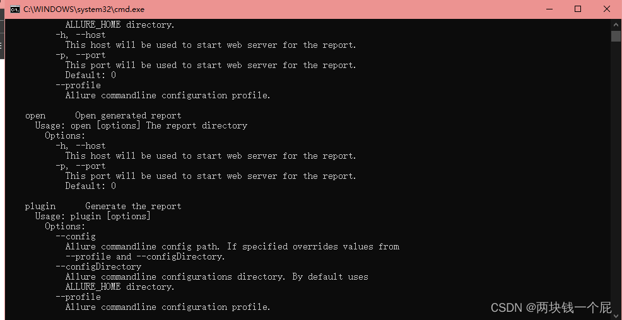This screenshot has width=622, height=320.
Task: Click the scrollbar track below the thumb
Action: coord(616,178)
